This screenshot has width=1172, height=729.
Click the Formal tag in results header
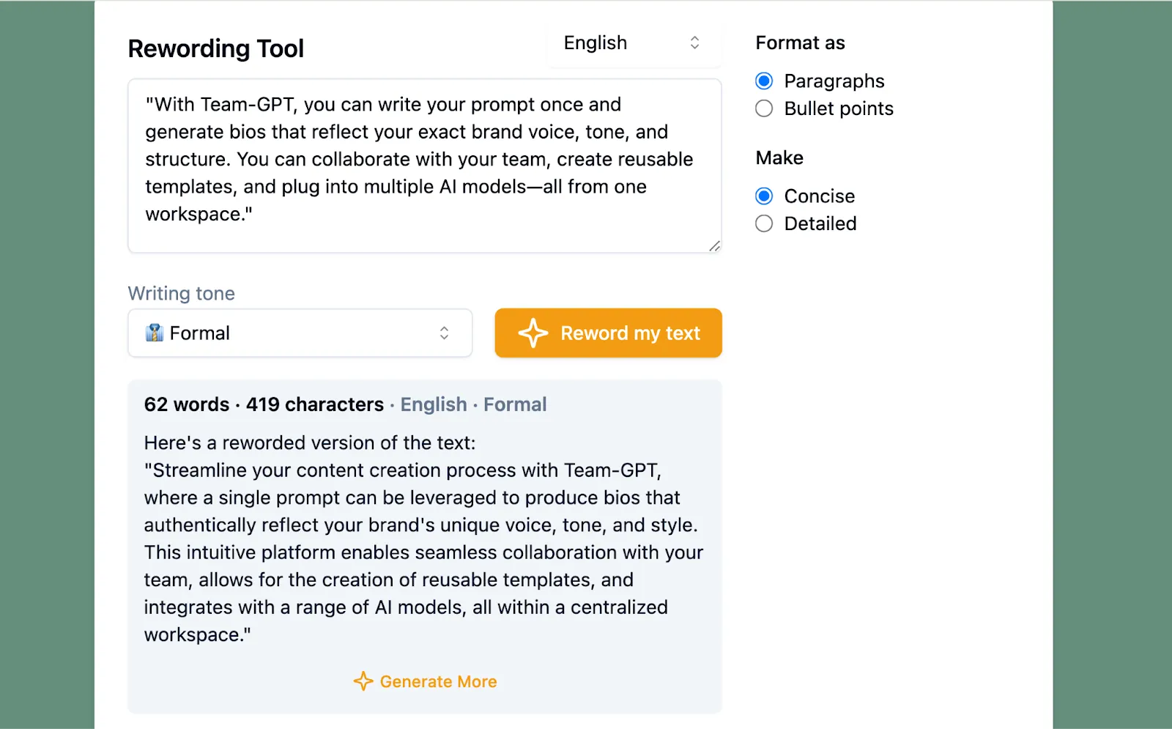[515, 404]
